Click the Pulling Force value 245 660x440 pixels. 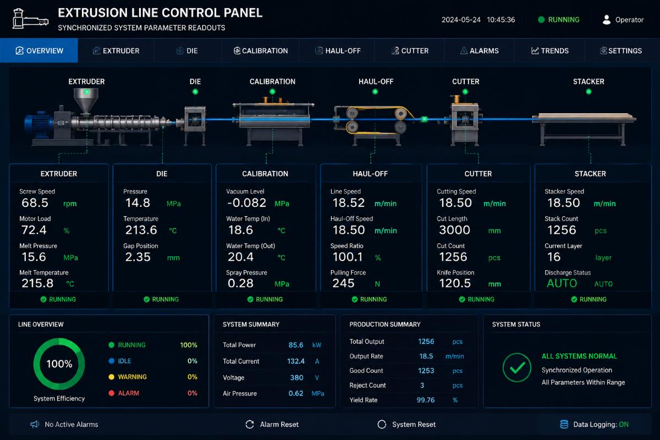click(343, 283)
